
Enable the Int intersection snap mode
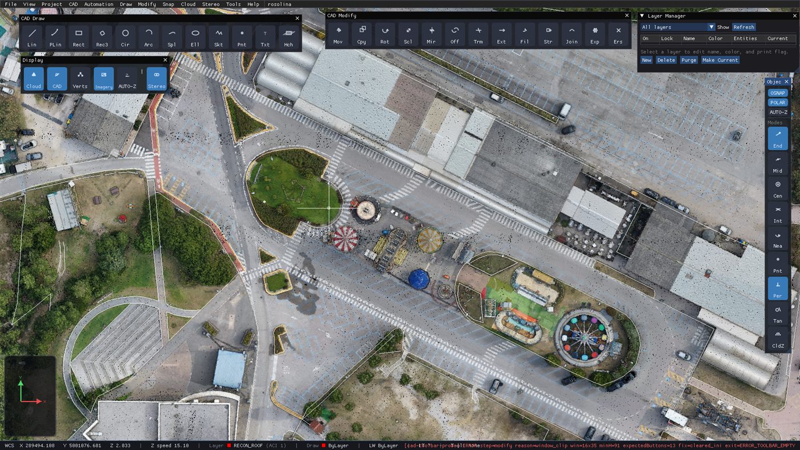[x=778, y=214]
